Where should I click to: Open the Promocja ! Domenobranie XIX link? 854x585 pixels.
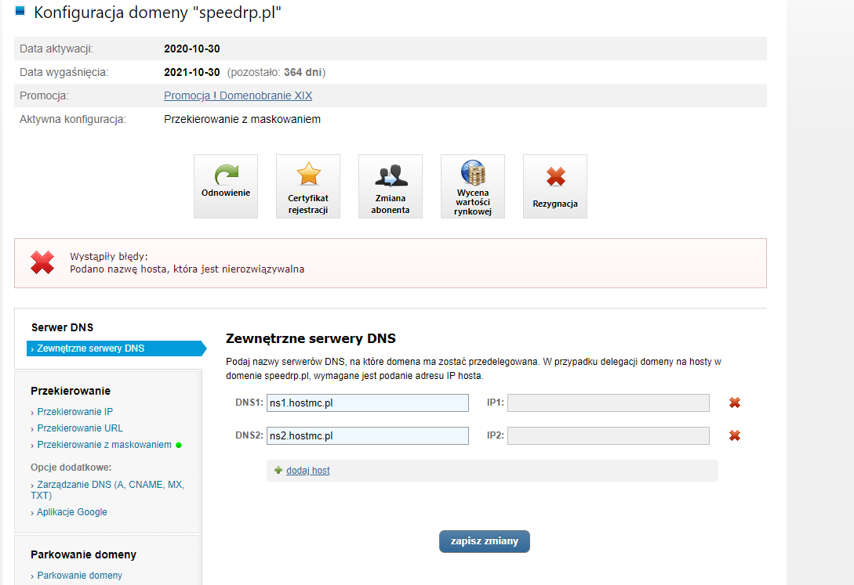click(238, 96)
